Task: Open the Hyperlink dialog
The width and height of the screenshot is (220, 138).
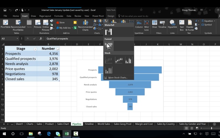Action: (173, 25)
